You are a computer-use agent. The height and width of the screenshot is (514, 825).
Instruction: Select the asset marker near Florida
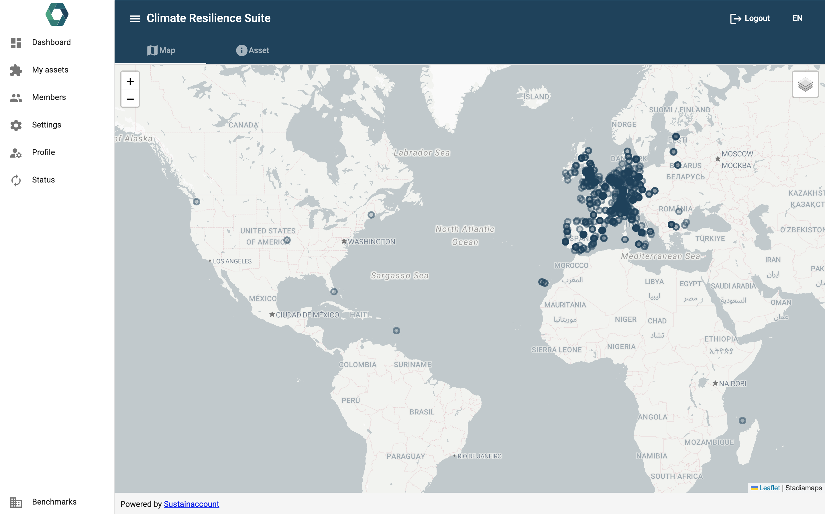pos(334,292)
